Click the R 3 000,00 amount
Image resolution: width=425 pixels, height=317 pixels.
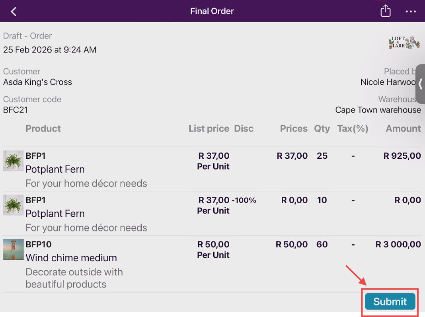398,244
